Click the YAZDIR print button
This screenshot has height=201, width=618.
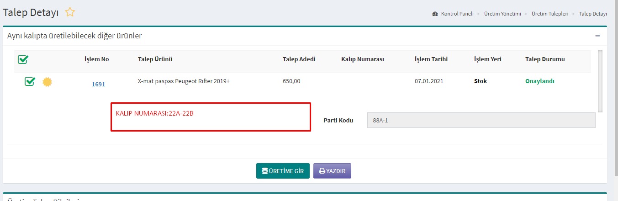[332, 171]
